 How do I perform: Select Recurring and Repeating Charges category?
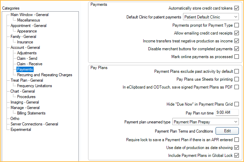[x=45, y=75]
